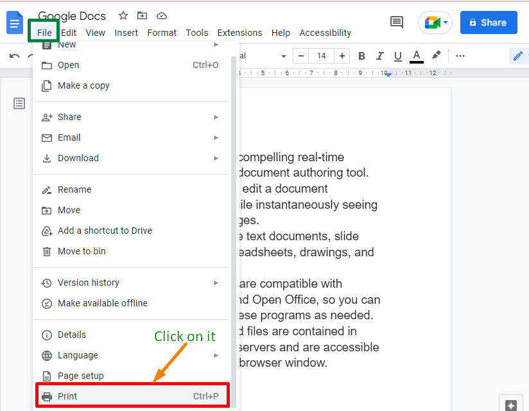This screenshot has height=411, width=529.
Task: Expand the Email submenu
Action: click(132, 137)
